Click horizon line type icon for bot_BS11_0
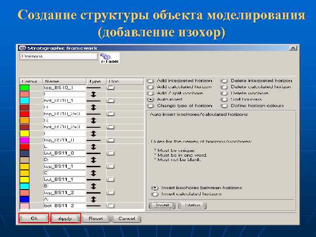Image resolution: width=316 pixels, height=237 pixels. pos(93,153)
